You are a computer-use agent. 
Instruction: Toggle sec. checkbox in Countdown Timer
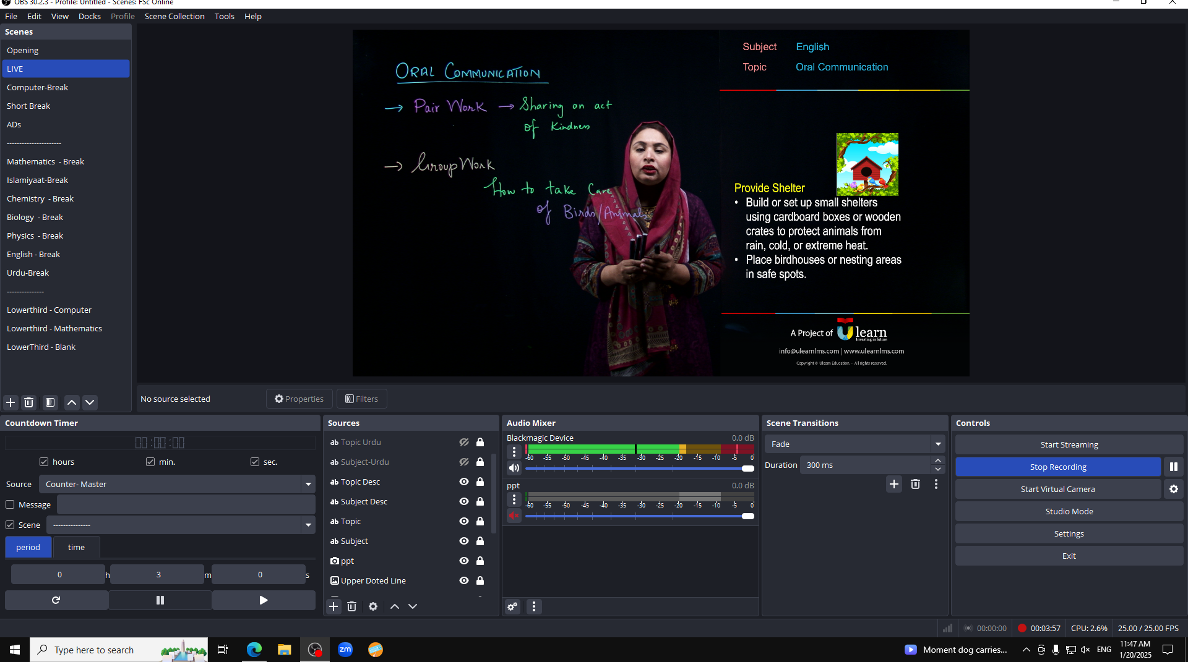tap(255, 462)
